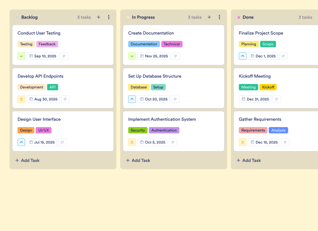
Task: Open description icon on Gather Requirements card
Action: [x=285, y=142]
